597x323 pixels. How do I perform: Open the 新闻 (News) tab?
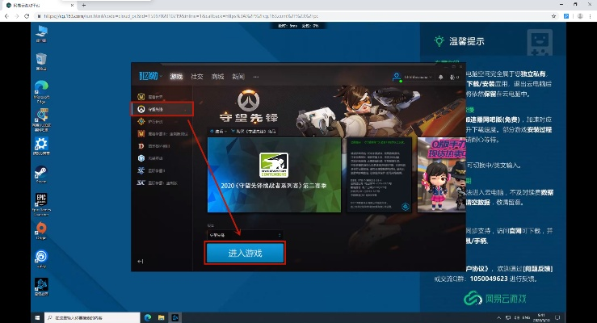pos(238,77)
